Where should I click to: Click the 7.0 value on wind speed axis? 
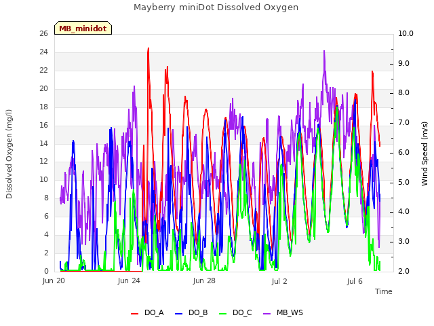(404, 122)
